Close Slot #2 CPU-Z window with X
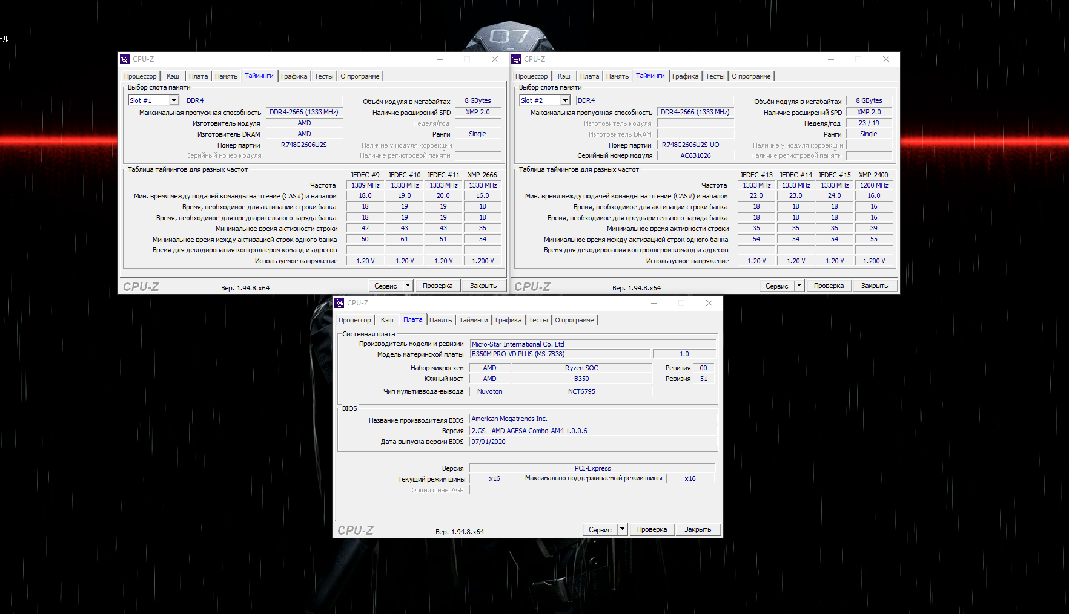 pyautogui.click(x=886, y=59)
